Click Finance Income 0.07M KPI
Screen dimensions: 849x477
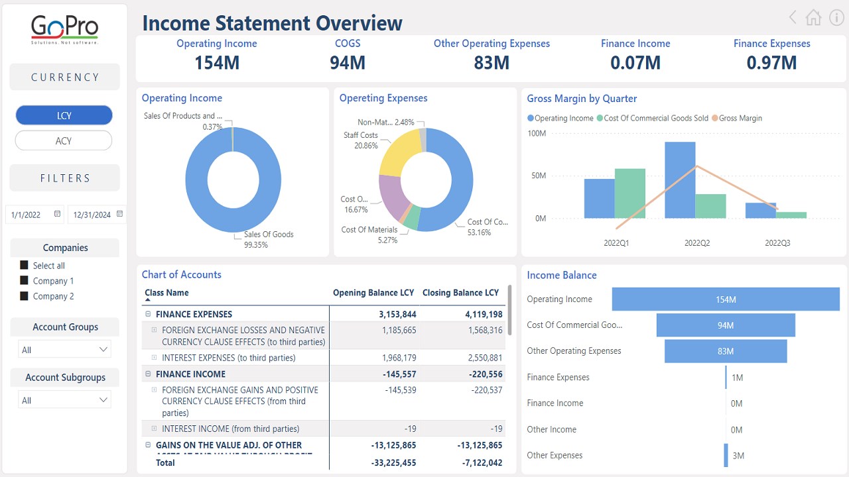(x=635, y=55)
